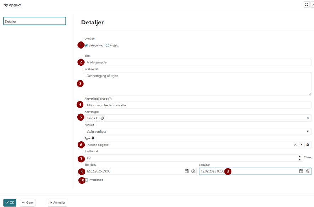Increase Anslået tid with up arrow
The width and height of the screenshot is (314, 207).
click(299, 156)
